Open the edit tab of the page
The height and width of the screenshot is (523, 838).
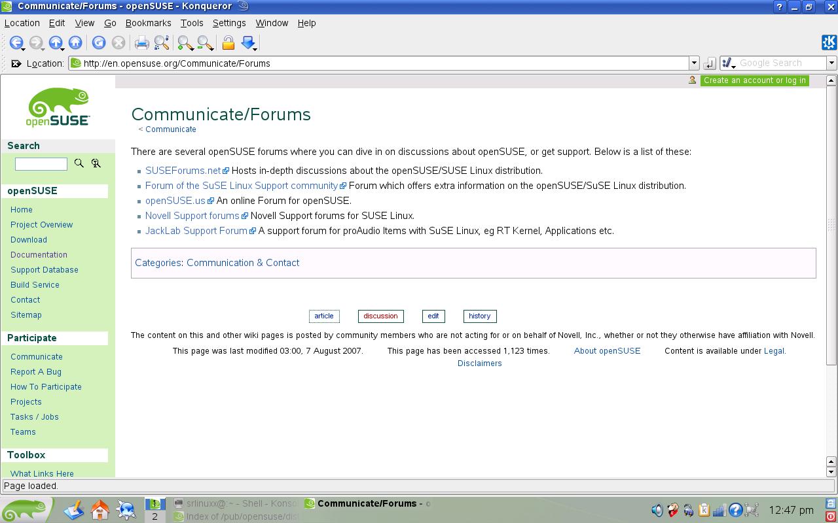pos(433,316)
